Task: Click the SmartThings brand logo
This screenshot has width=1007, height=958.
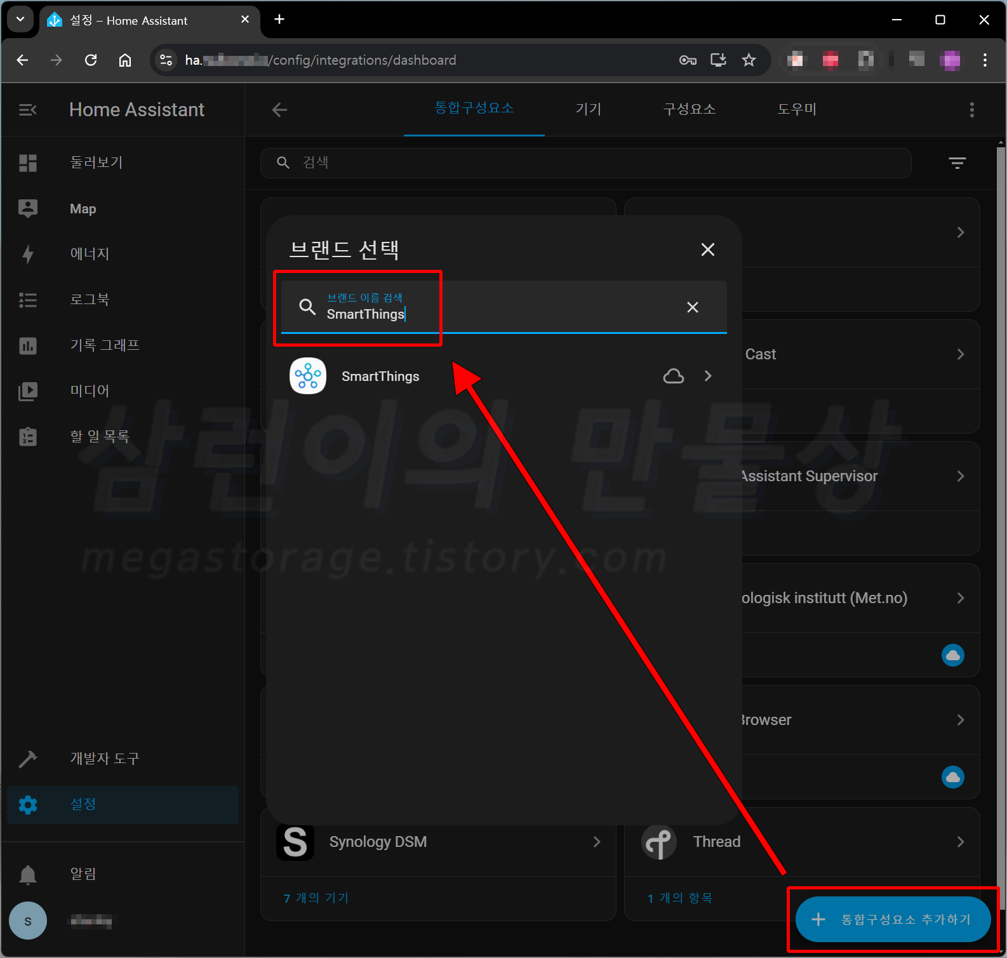Action: click(308, 376)
